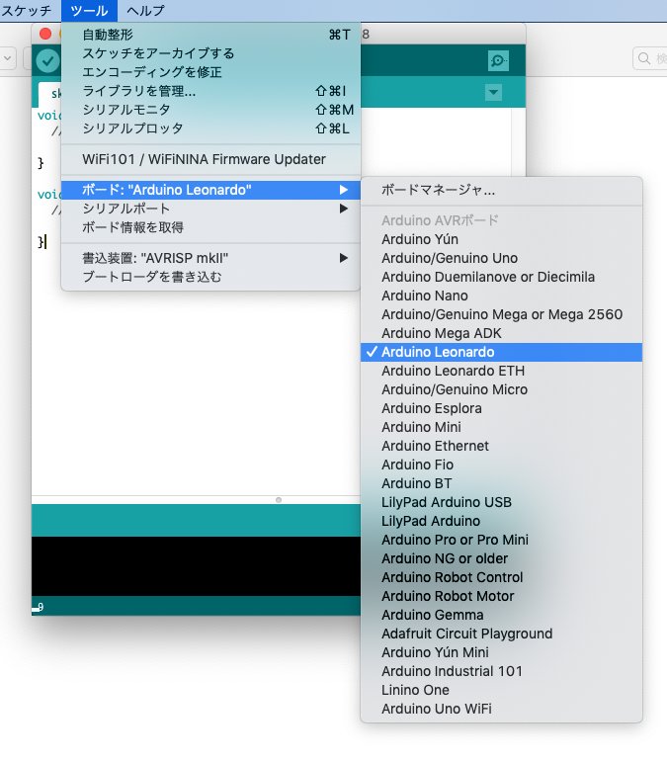This screenshot has width=667, height=762.
Task: Choose スケッチをアーカイブする
Action: pos(210,53)
